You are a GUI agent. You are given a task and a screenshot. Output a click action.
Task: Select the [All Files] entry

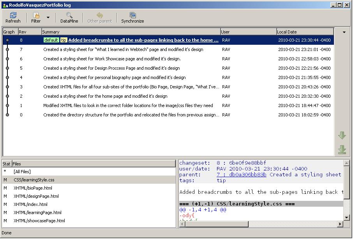pos(89,172)
